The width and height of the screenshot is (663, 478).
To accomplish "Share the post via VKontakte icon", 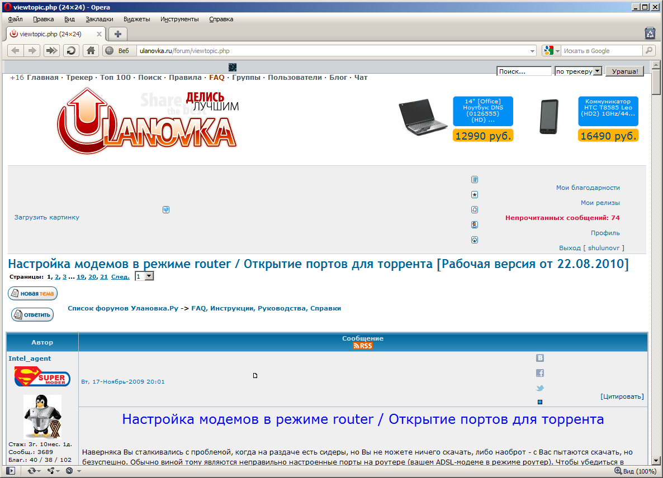I will (x=540, y=358).
